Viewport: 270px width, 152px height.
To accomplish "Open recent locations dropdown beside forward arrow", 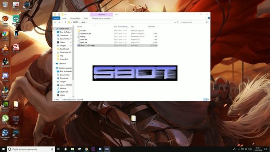I will coord(62,22).
